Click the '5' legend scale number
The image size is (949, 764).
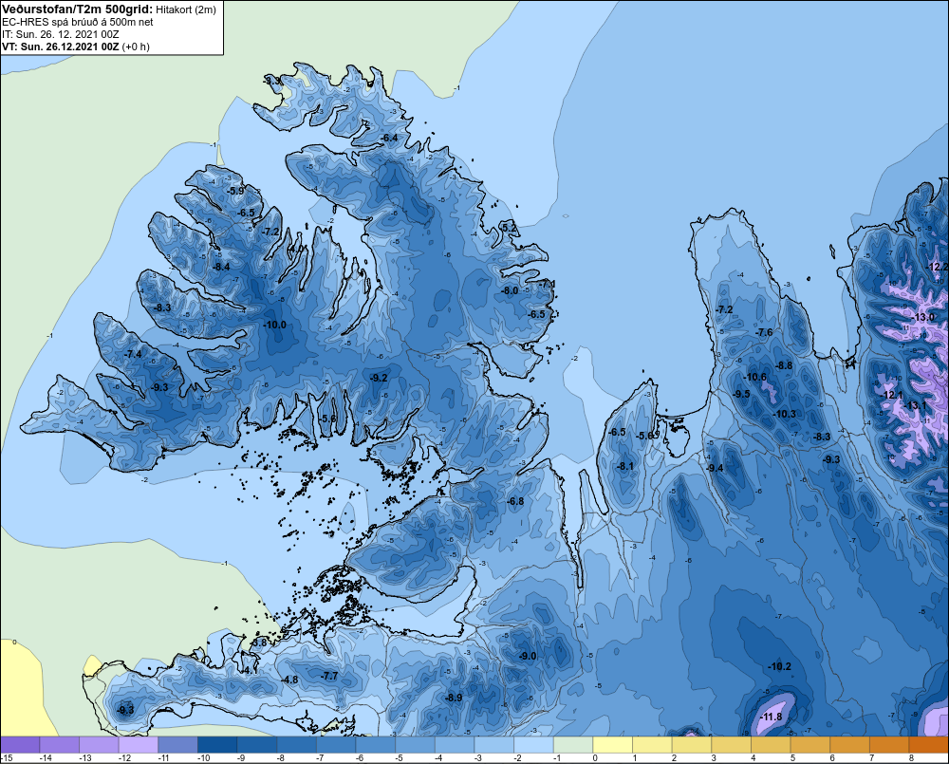tap(792, 758)
